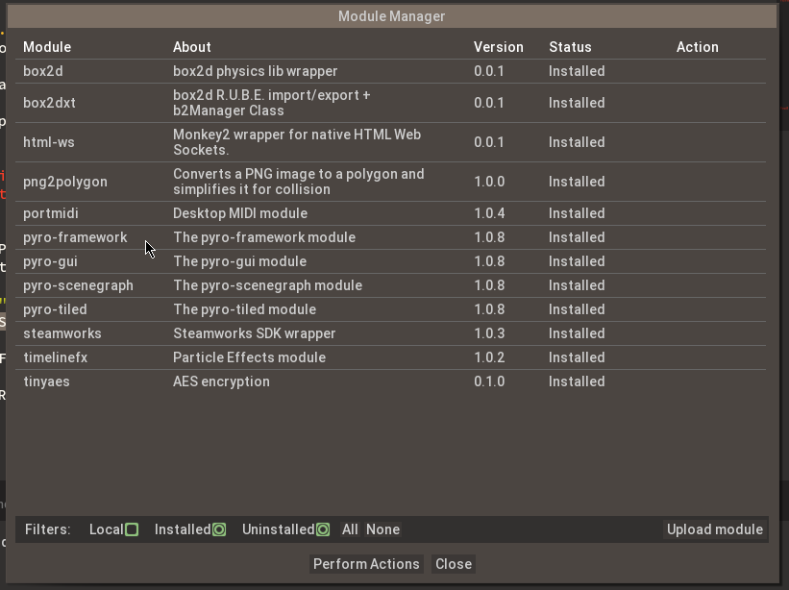
Task: Click the Version column header
Action: point(498,47)
